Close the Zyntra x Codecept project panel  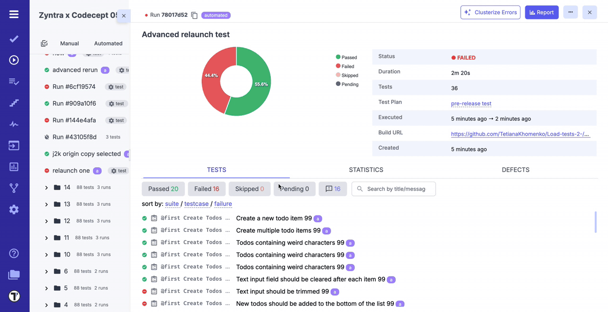point(123,16)
